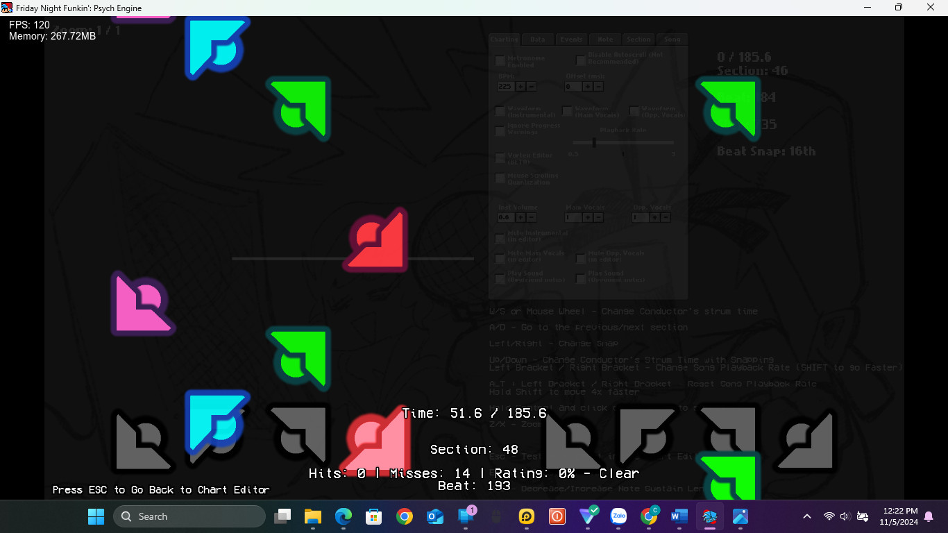This screenshot has width=948, height=533.
Task: Increase BPM with its plus stepper
Action: (x=520, y=86)
